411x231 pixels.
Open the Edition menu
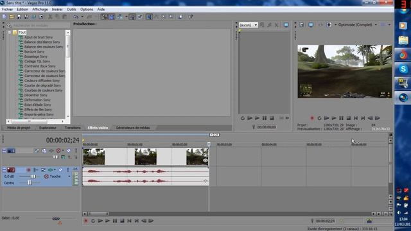click(x=22, y=9)
